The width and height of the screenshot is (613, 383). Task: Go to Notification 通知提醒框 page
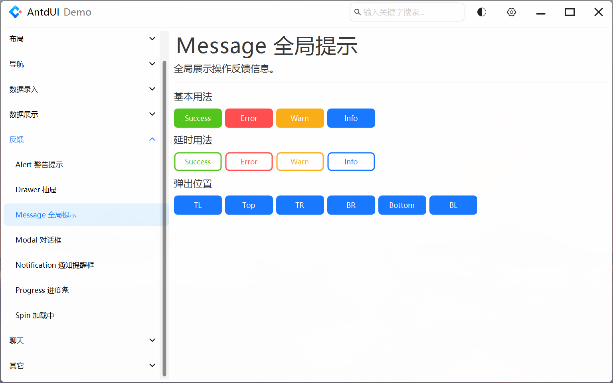coord(55,265)
